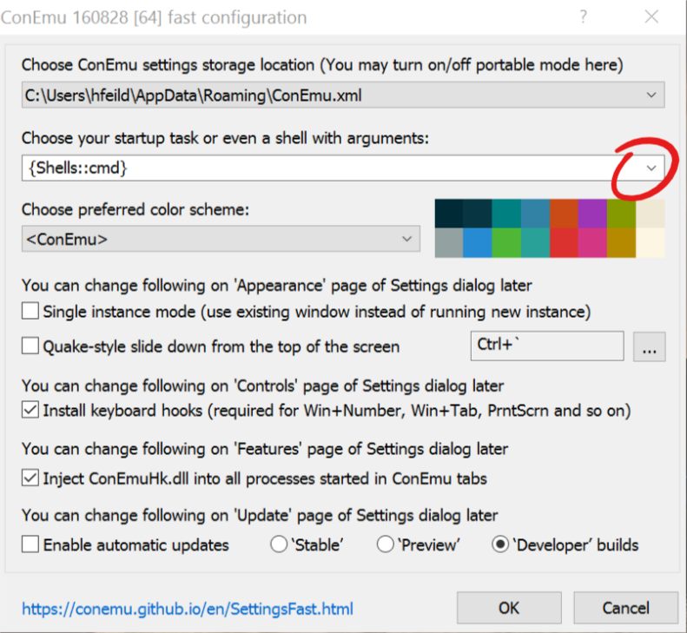Toggle Quake-style slide down checkbox
The width and height of the screenshot is (687, 633).
[31, 346]
